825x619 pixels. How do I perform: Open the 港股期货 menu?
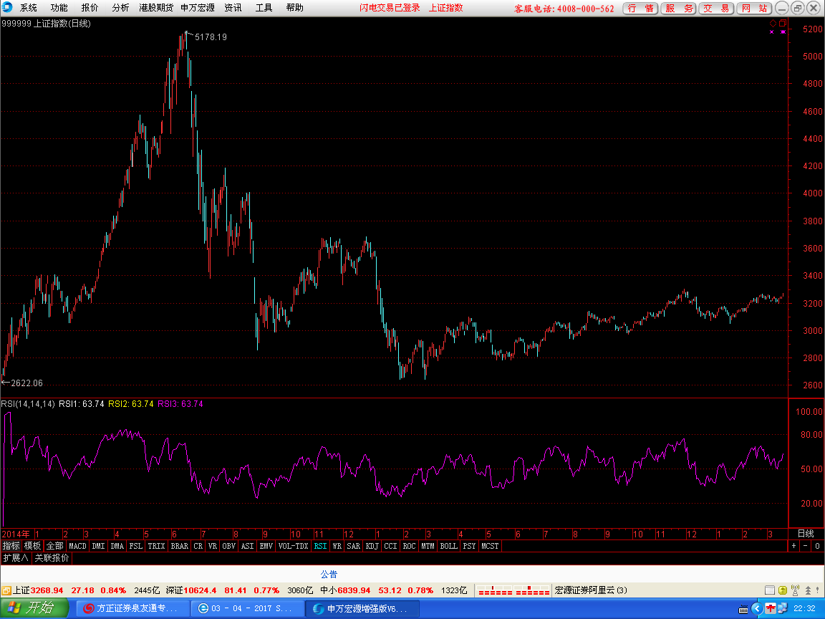click(155, 7)
